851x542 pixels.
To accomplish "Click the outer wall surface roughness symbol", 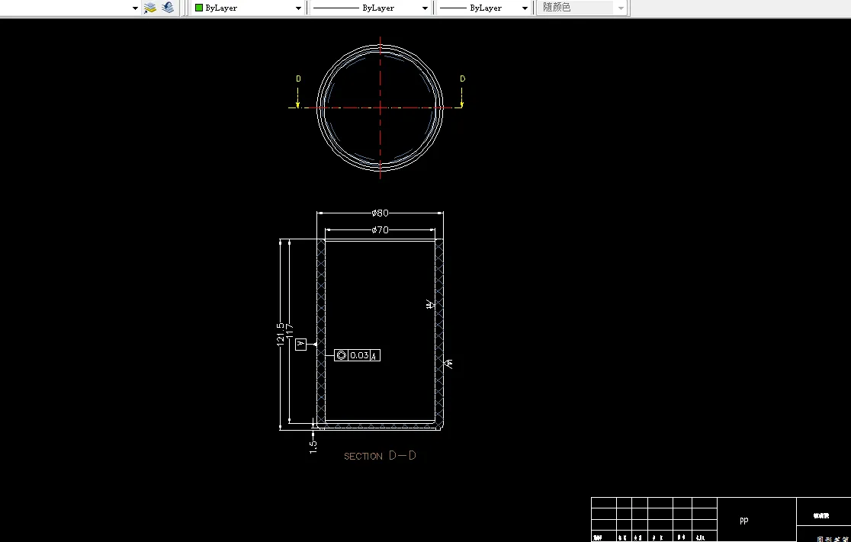I will coord(448,364).
